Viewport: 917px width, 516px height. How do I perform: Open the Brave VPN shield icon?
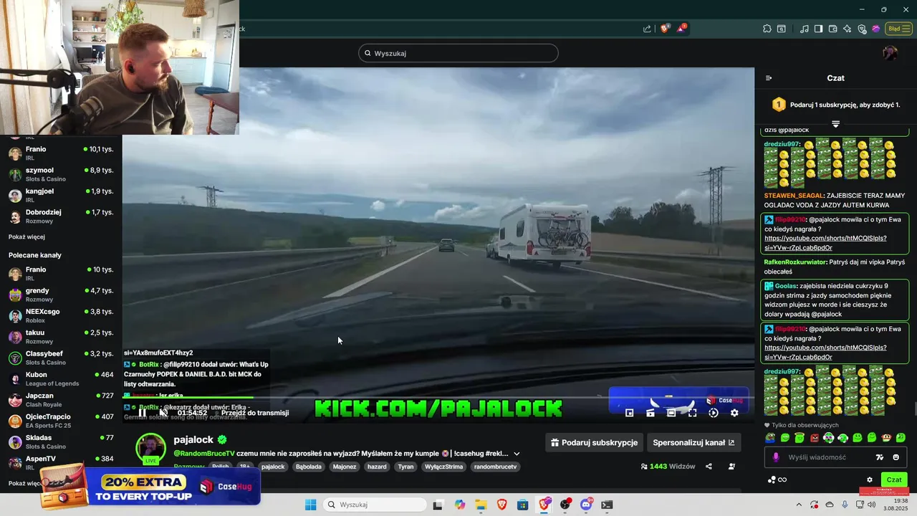click(x=862, y=29)
